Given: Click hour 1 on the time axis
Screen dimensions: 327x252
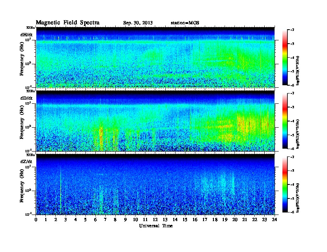Looking at the screenshot, I should [x=46, y=220].
